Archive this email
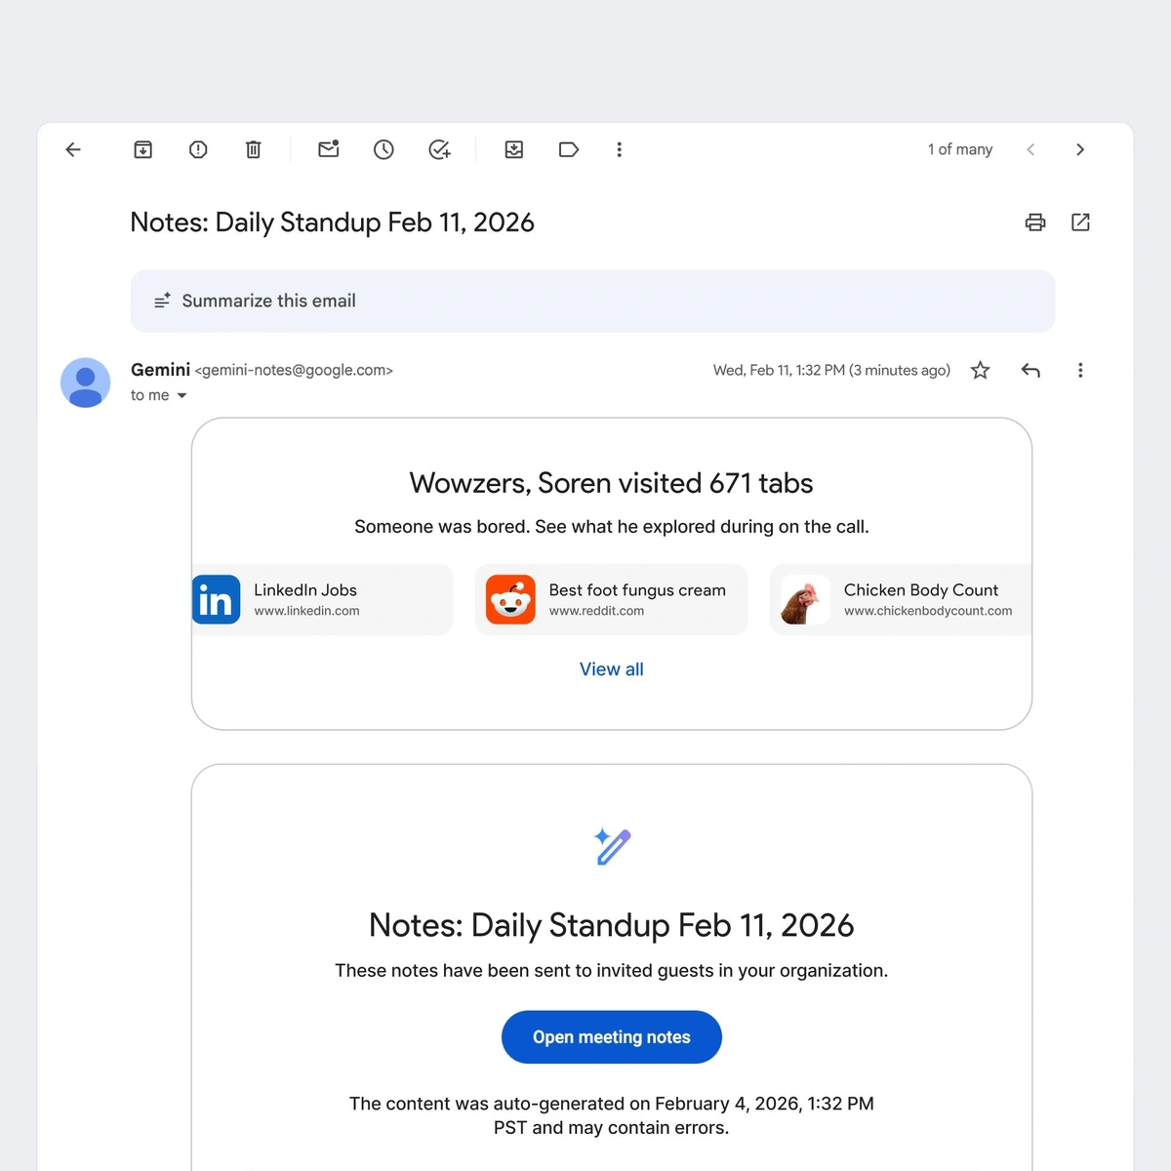Image resolution: width=1171 pixels, height=1171 pixels. [143, 149]
